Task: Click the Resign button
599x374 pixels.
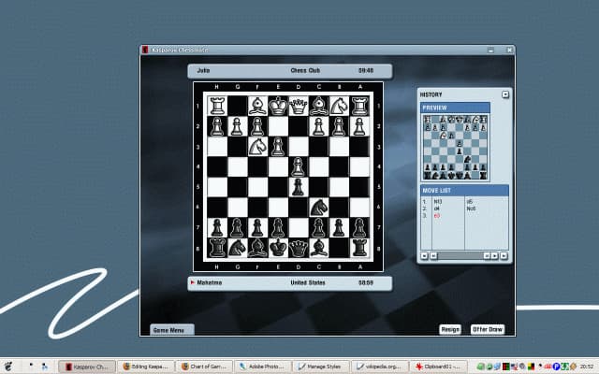Action: click(x=450, y=329)
